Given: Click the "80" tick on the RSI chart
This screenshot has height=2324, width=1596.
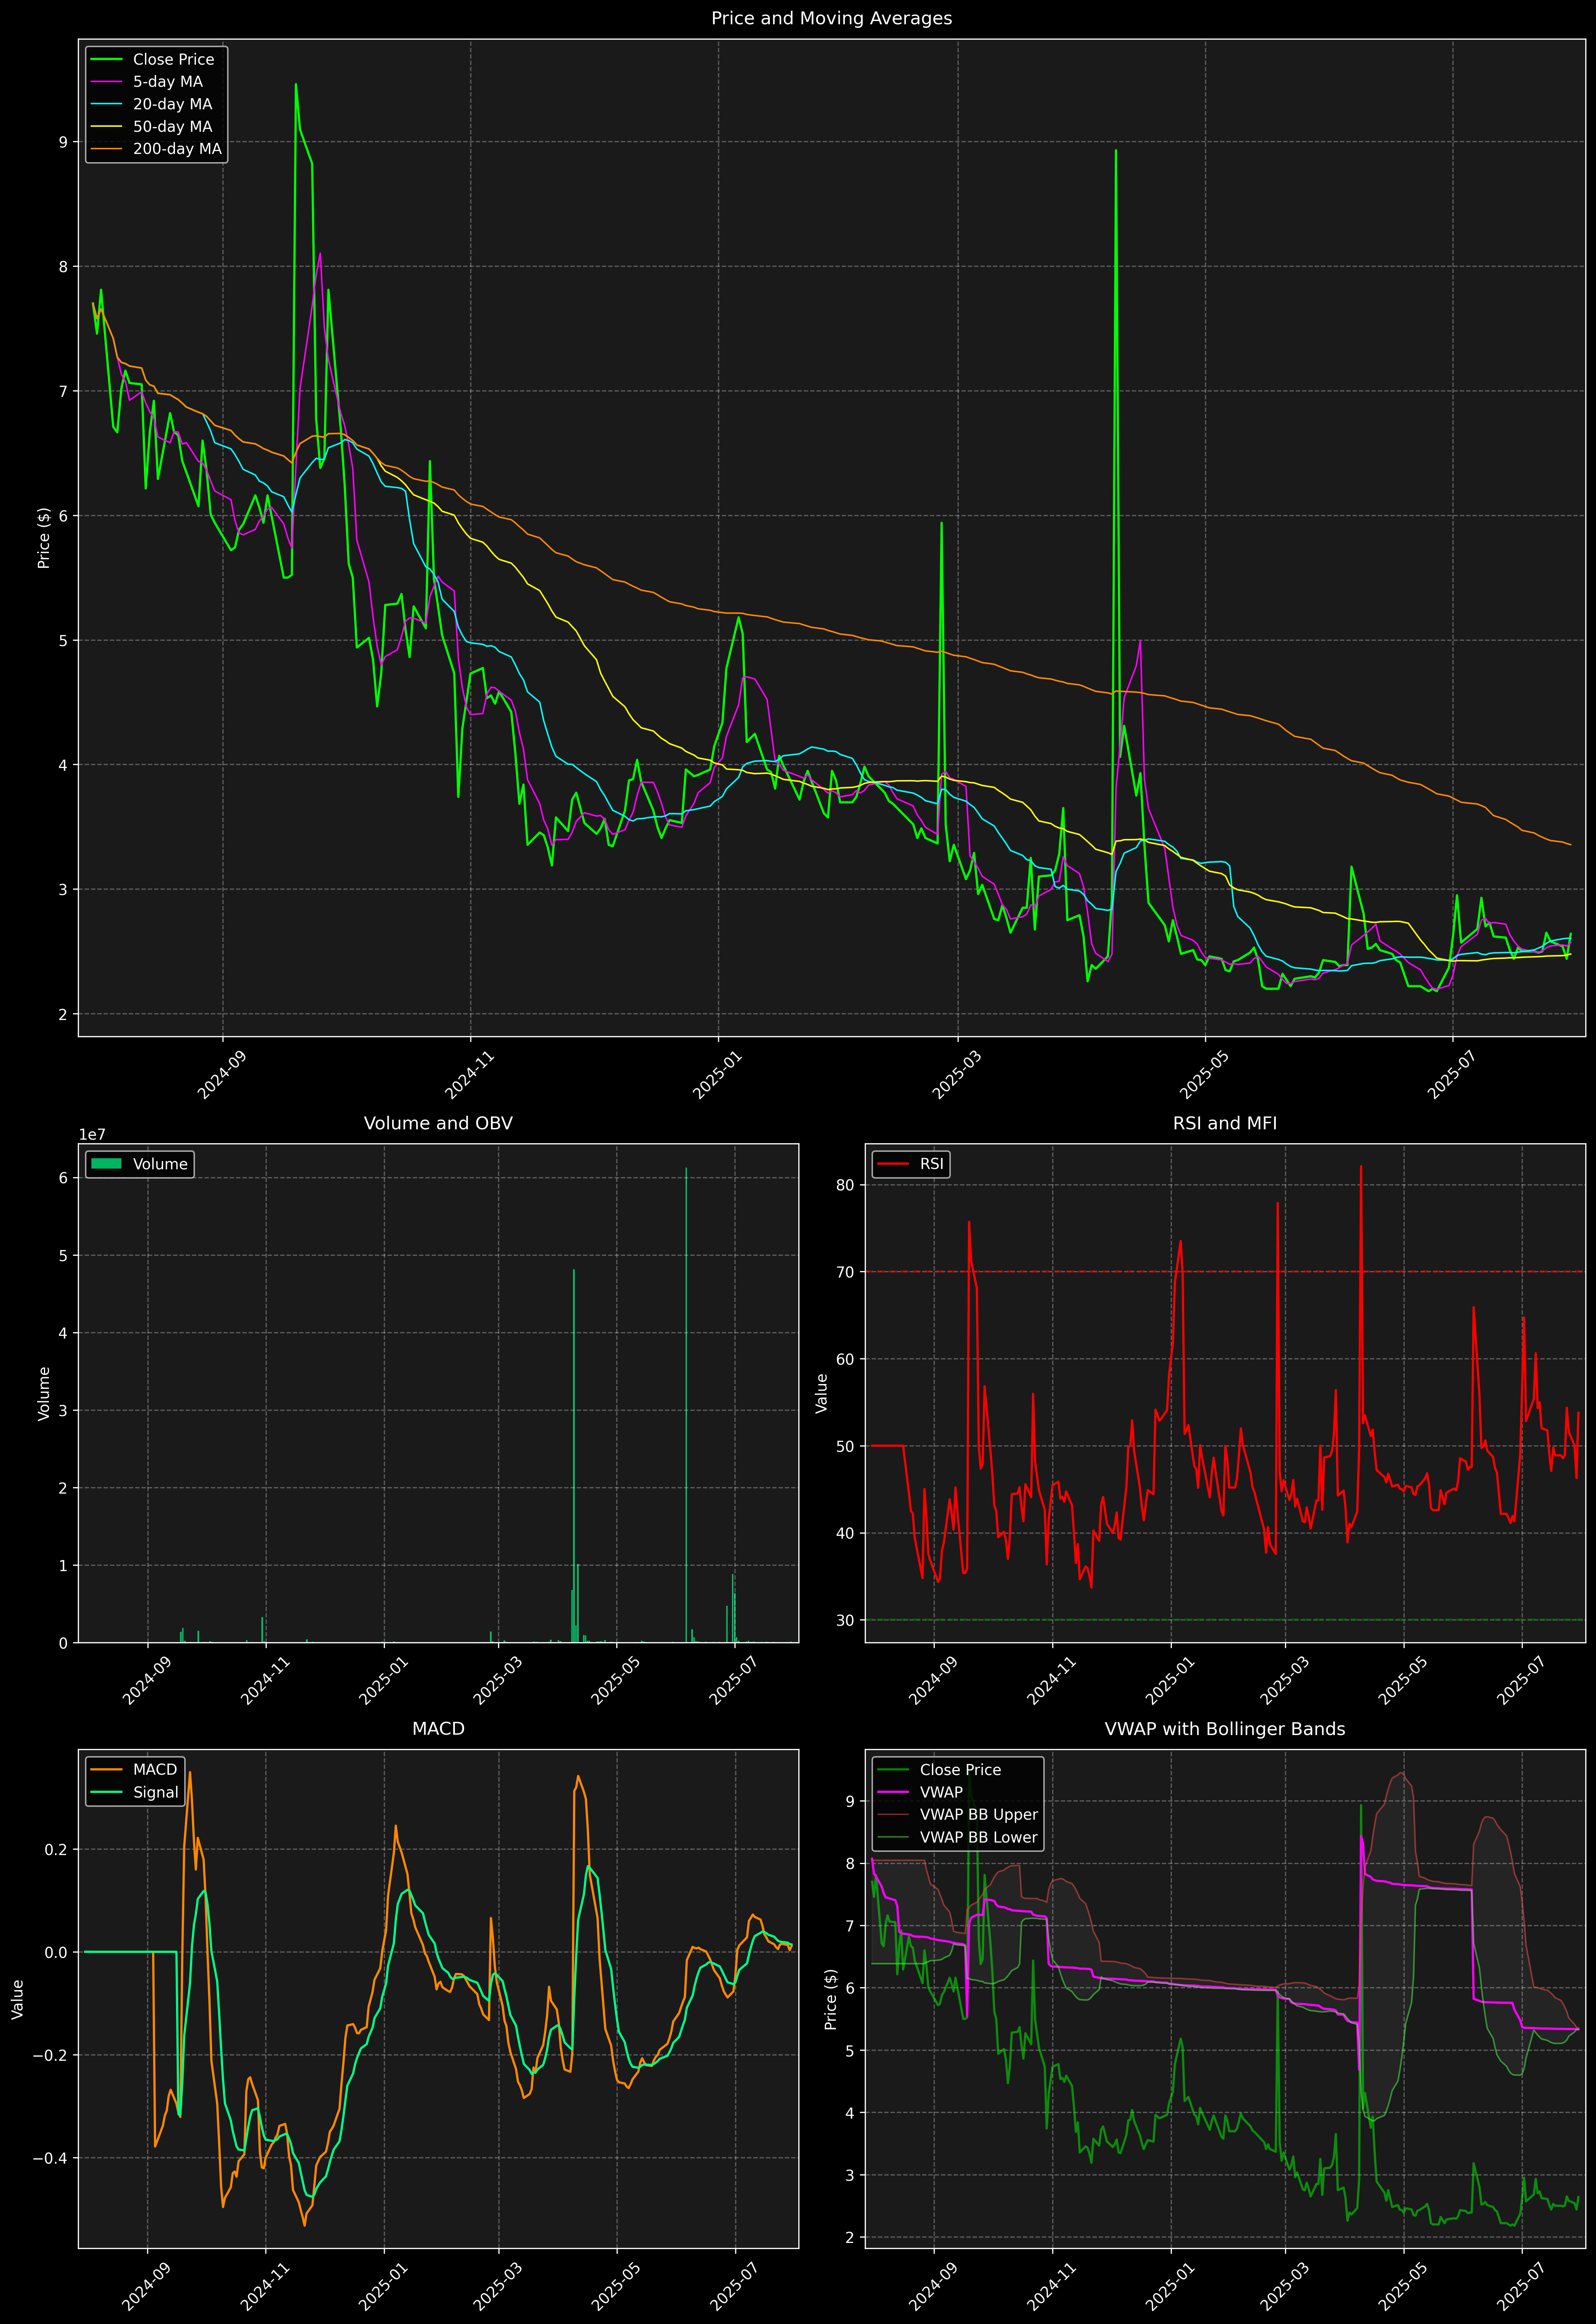Looking at the screenshot, I should (x=845, y=1185).
